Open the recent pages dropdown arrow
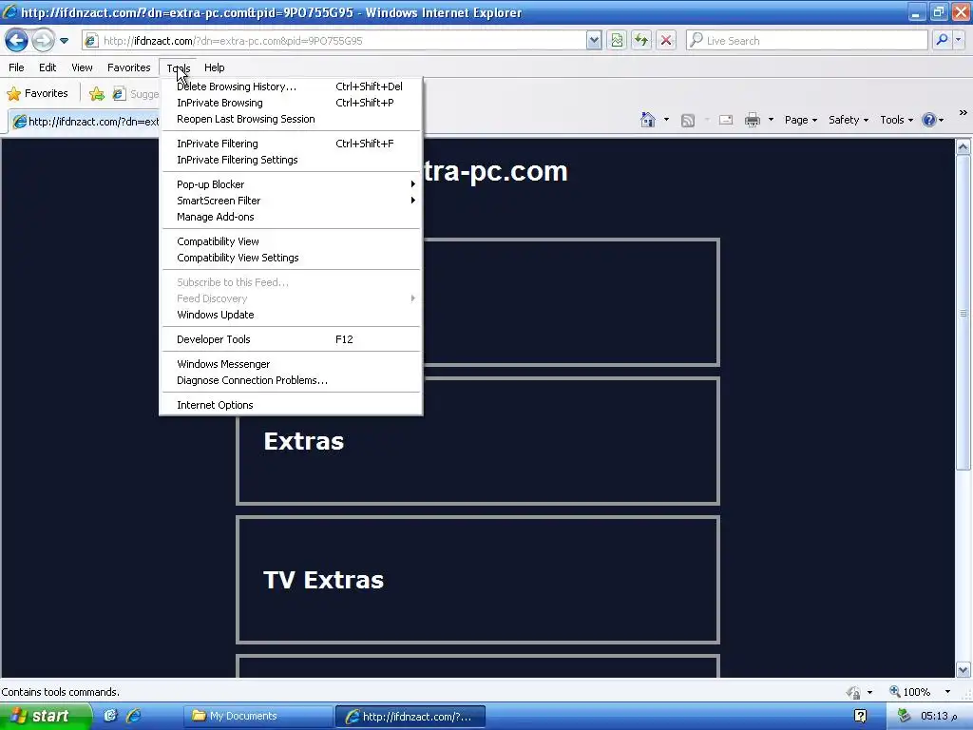 coord(64,41)
